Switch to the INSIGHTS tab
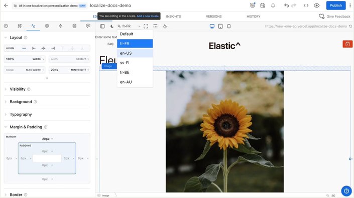354x198 pixels. (173, 17)
